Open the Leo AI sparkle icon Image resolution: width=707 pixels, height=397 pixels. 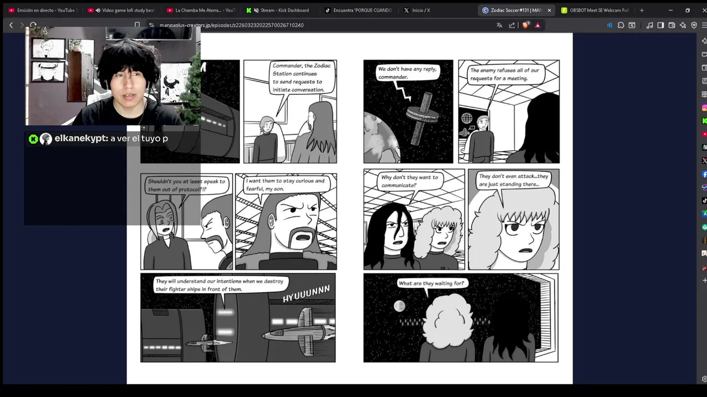point(683,25)
